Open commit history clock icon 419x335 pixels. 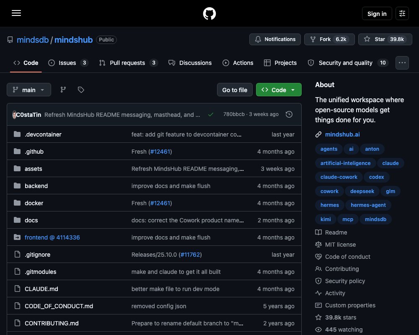[289, 114]
